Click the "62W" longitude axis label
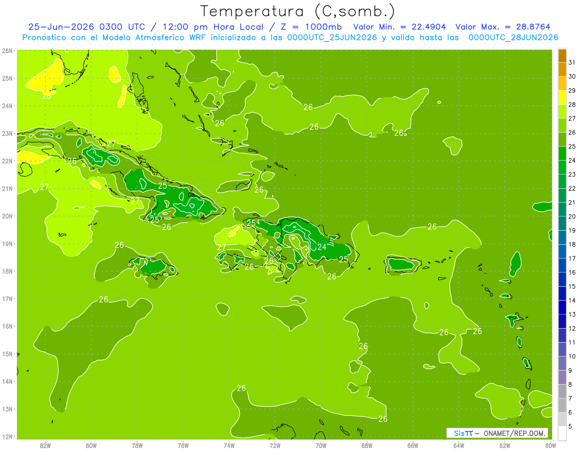Screen dimensions: 585x452 point(505,445)
